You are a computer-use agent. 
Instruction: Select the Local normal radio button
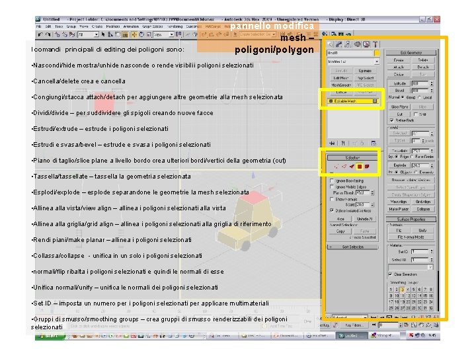pos(420,97)
